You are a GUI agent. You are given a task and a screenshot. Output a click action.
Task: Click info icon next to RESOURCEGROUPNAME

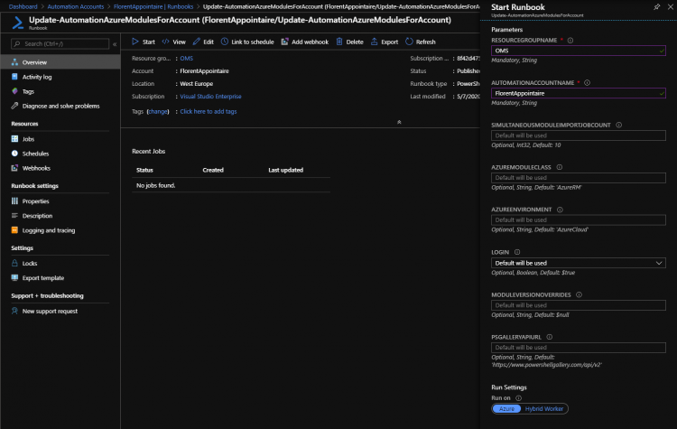[x=570, y=40]
